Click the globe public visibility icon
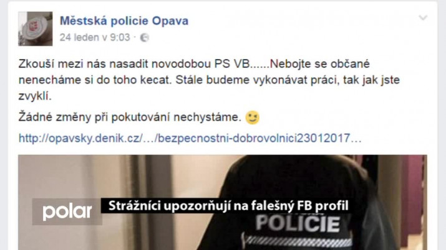The height and width of the screenshot is (250, 446). [x=145, y=37]
